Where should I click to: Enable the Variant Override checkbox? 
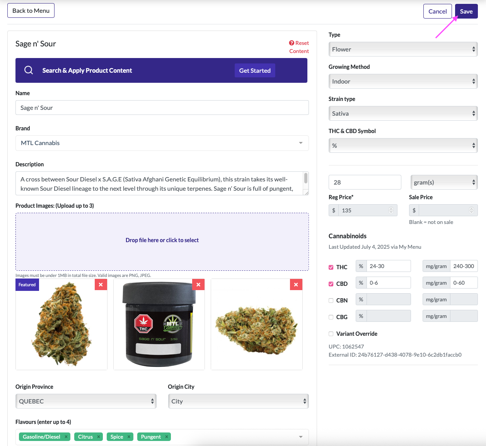pyautogui.click(x=331, y=334)
